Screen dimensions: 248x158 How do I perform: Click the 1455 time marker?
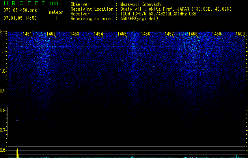[x=122, y=34]
